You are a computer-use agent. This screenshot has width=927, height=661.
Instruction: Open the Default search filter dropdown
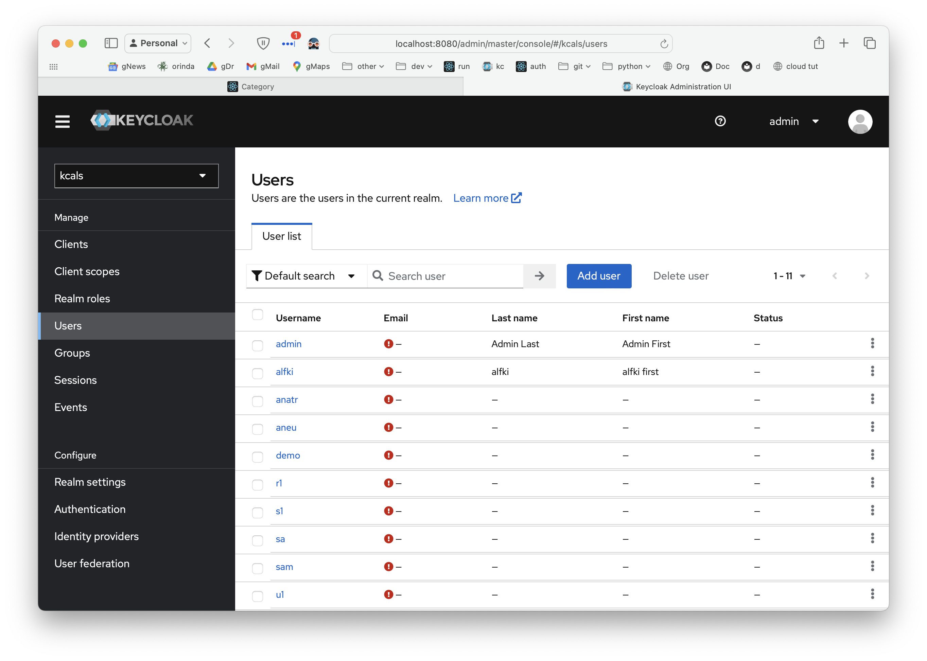303,276
